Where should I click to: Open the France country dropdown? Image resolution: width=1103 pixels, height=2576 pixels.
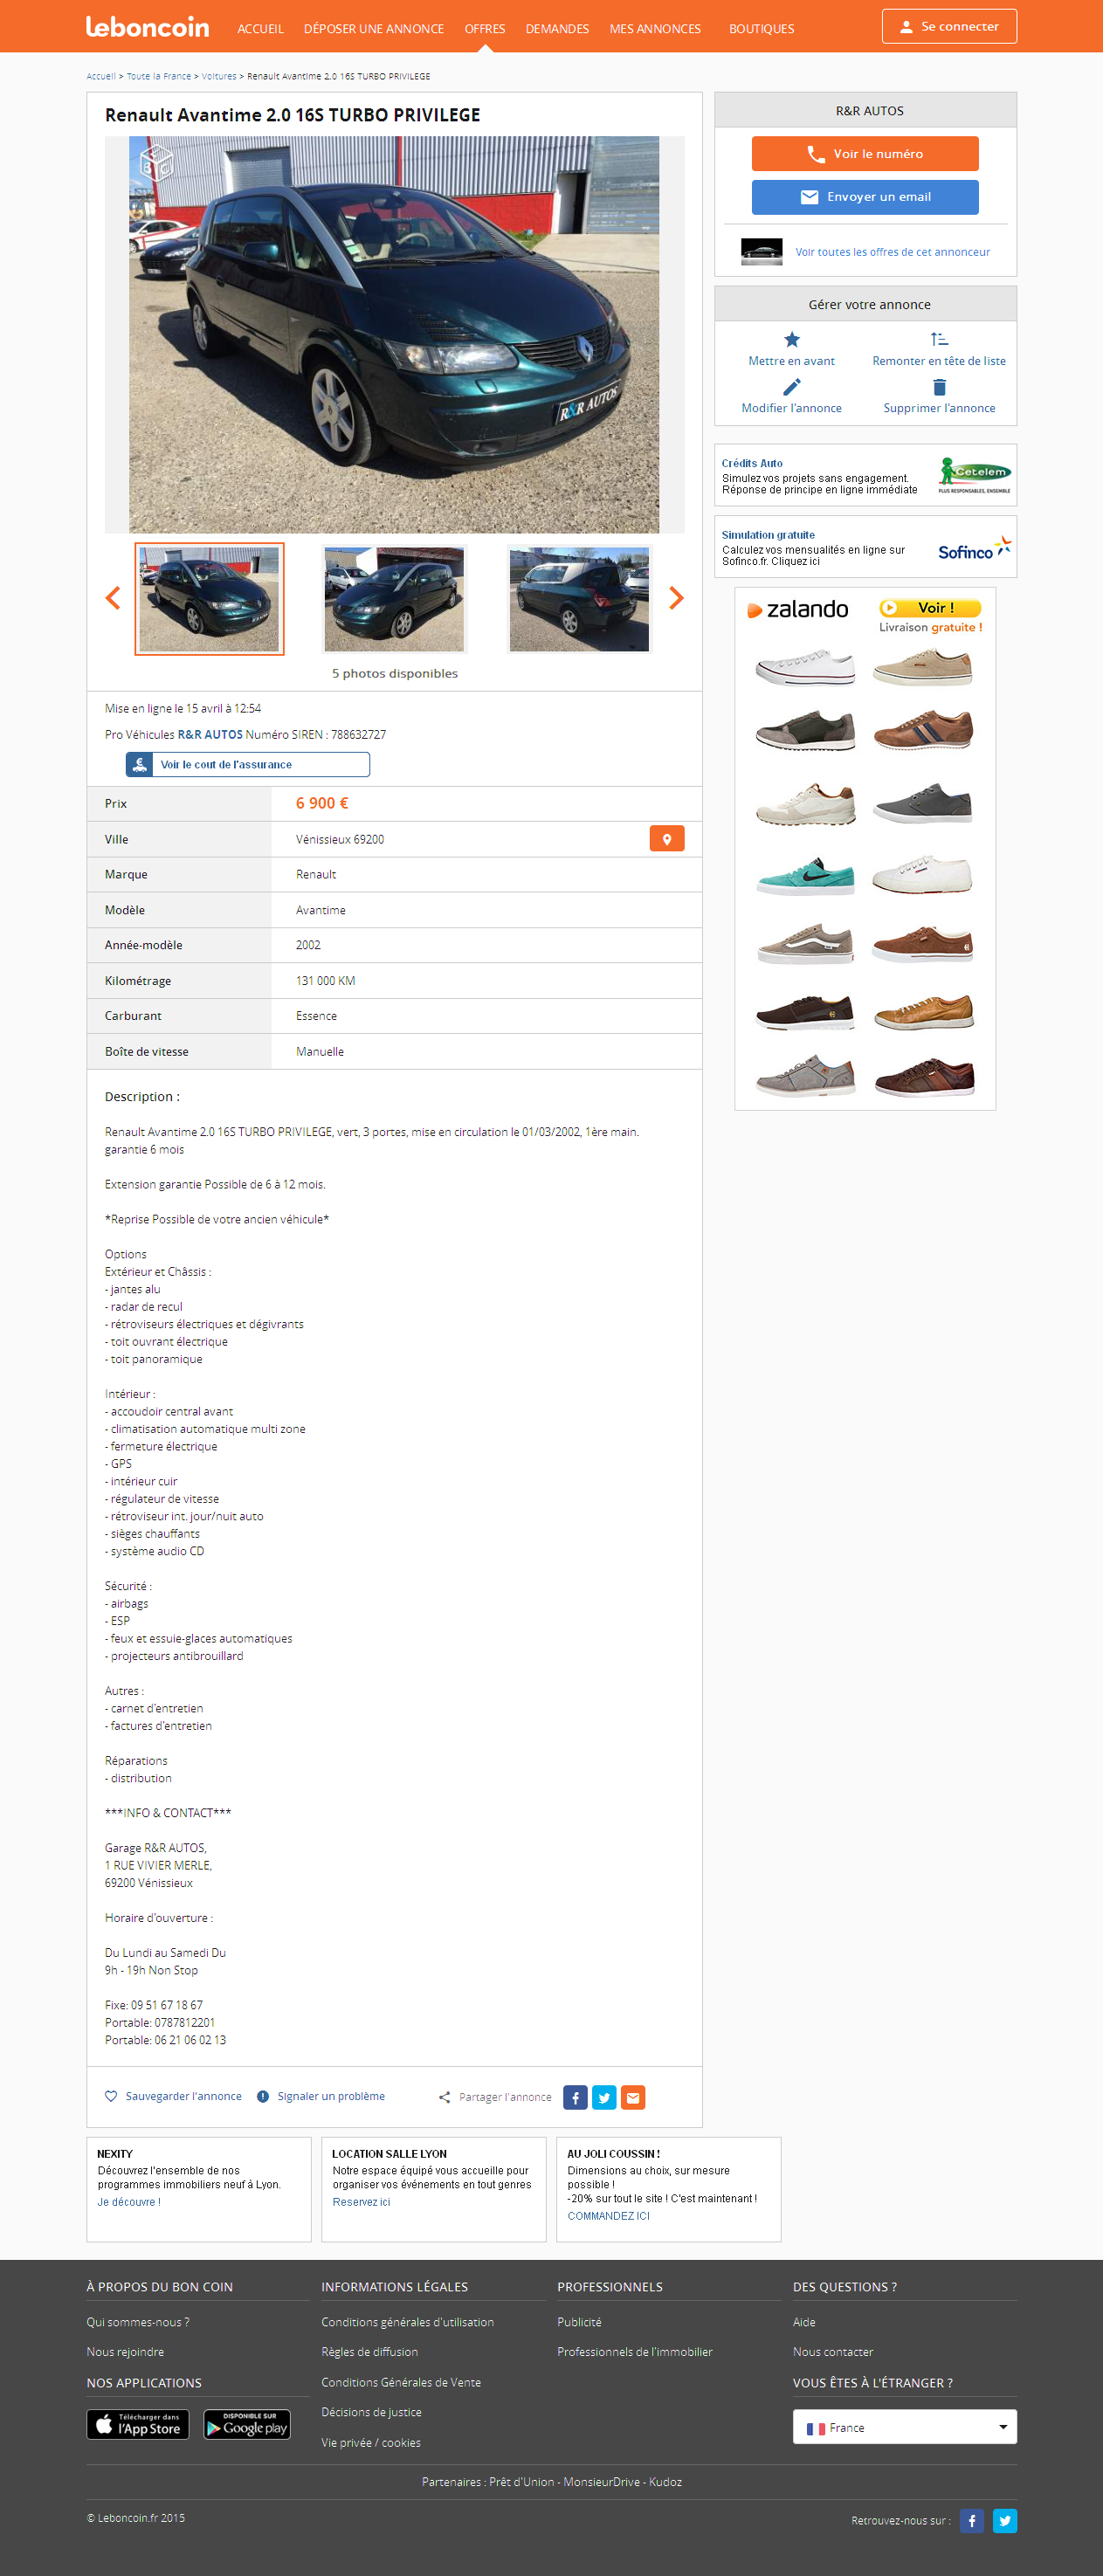point(904,2427)
